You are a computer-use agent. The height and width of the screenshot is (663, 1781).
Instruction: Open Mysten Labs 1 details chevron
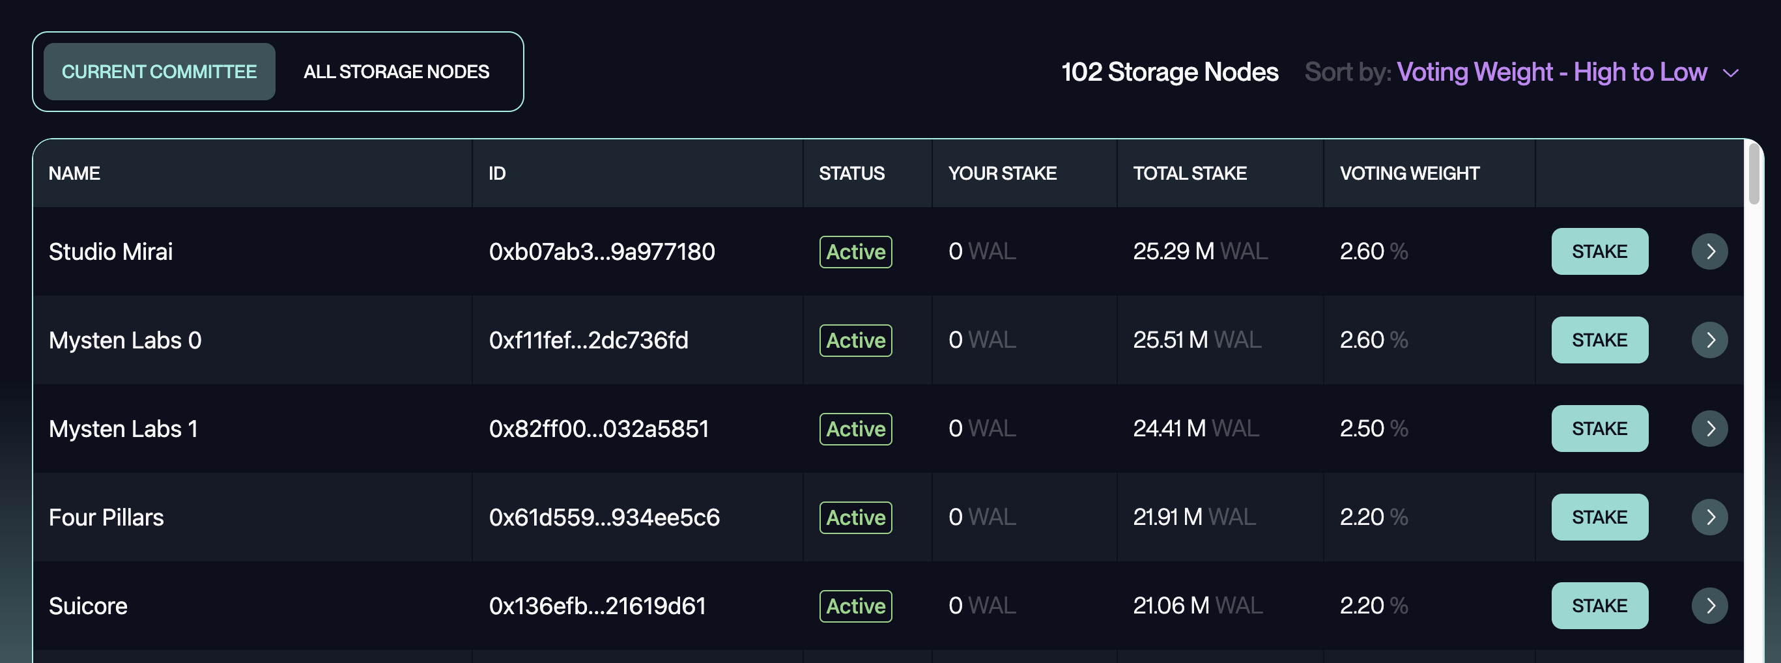coord(1709,428)
